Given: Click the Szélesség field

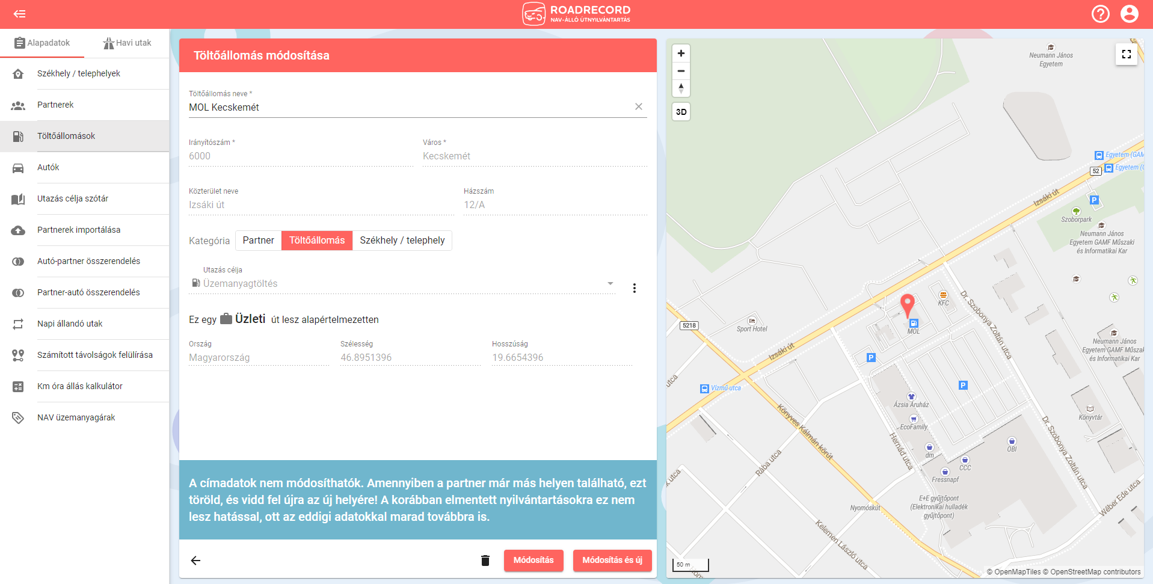Looking at the screenshot, I should 410,357.
